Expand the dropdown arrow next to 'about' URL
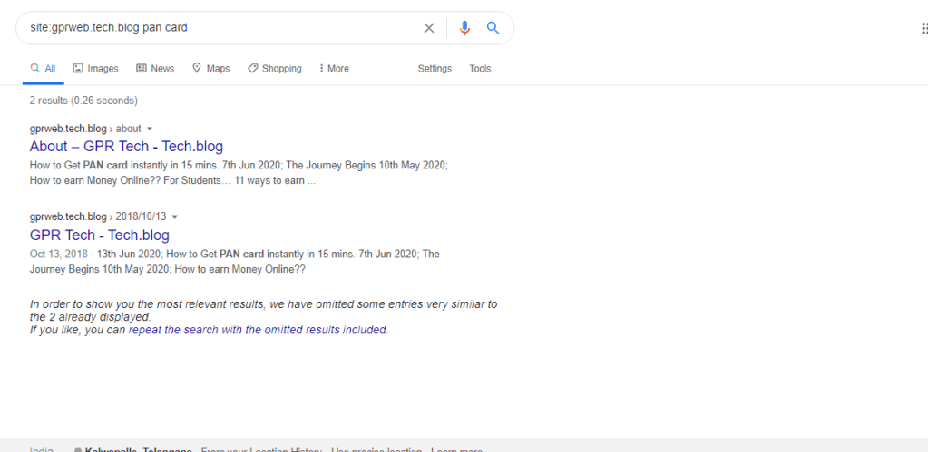Image resolution: width=928 pixels, height=452 pixels. [150, 129]
